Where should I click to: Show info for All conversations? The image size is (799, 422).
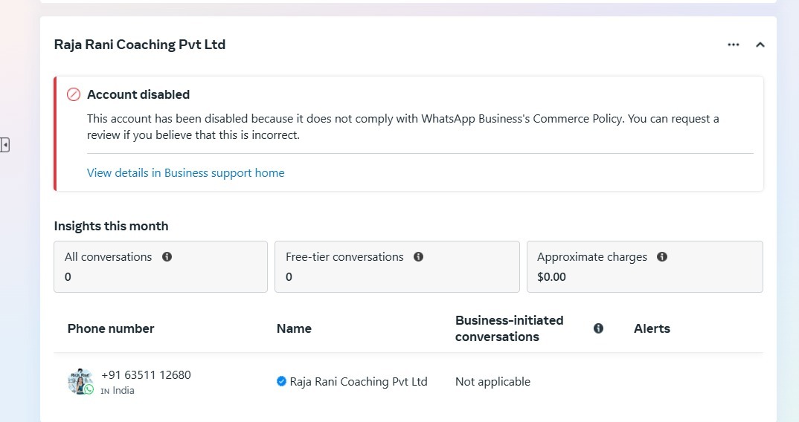[167, 257]
